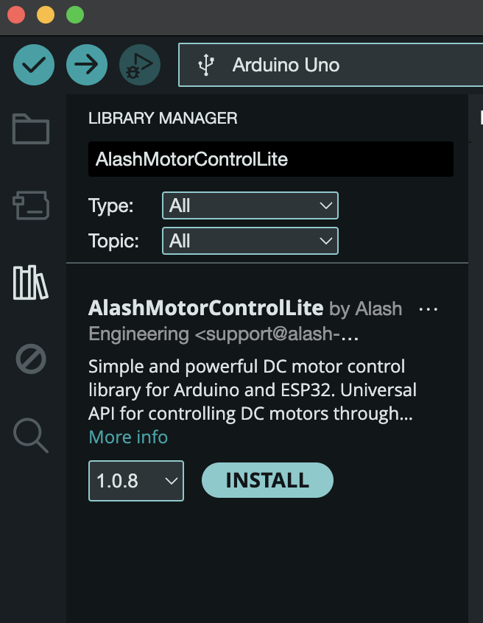Open the three-dot menu for AlashMotorControlLite
Viewport: 483px width, 623px height.
[428, 309]
